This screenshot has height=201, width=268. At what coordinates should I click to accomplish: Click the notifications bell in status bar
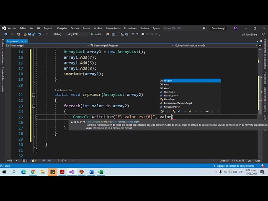point(263,166)
